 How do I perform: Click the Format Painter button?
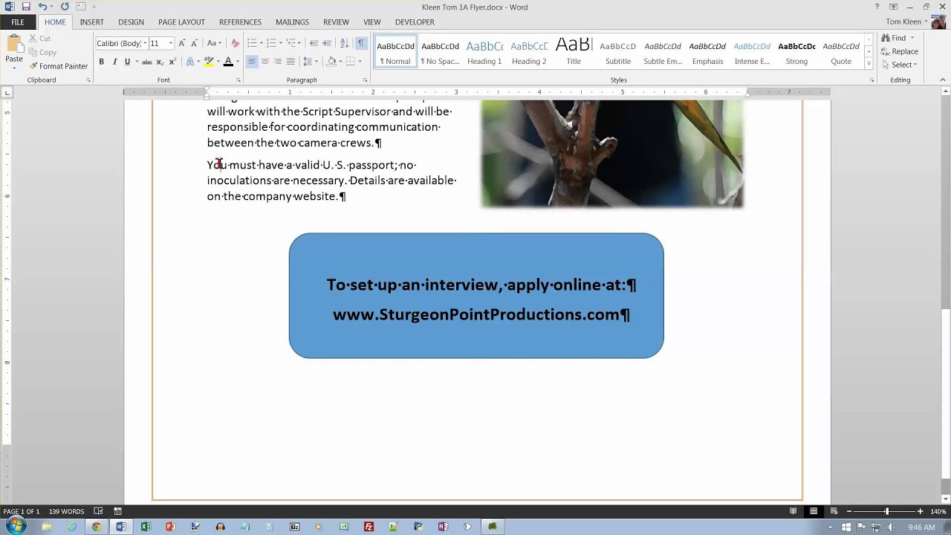click(58, 66)
